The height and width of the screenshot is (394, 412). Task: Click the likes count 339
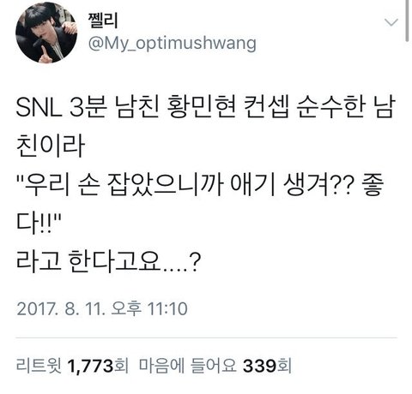pos(259,366)
